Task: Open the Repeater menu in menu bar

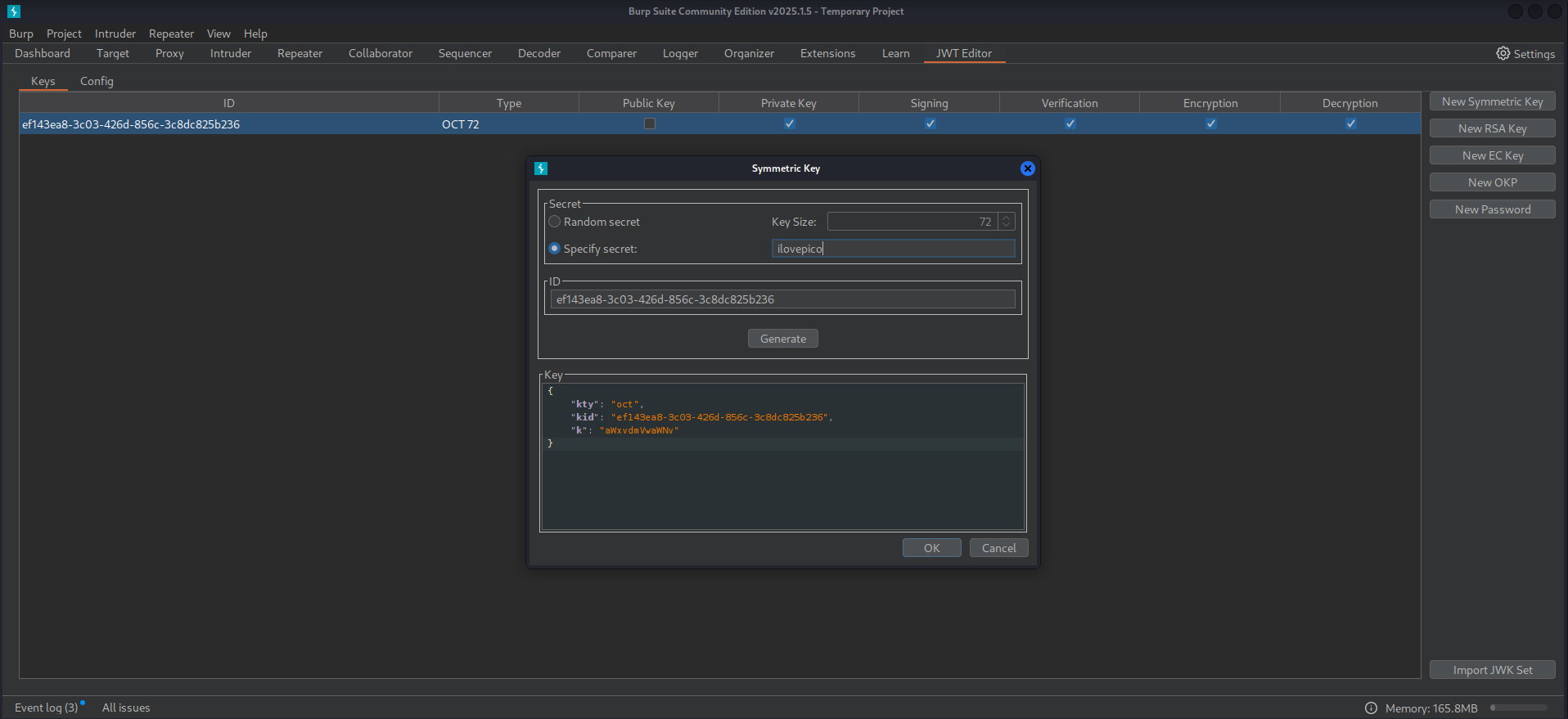Action: coord(171,34)
